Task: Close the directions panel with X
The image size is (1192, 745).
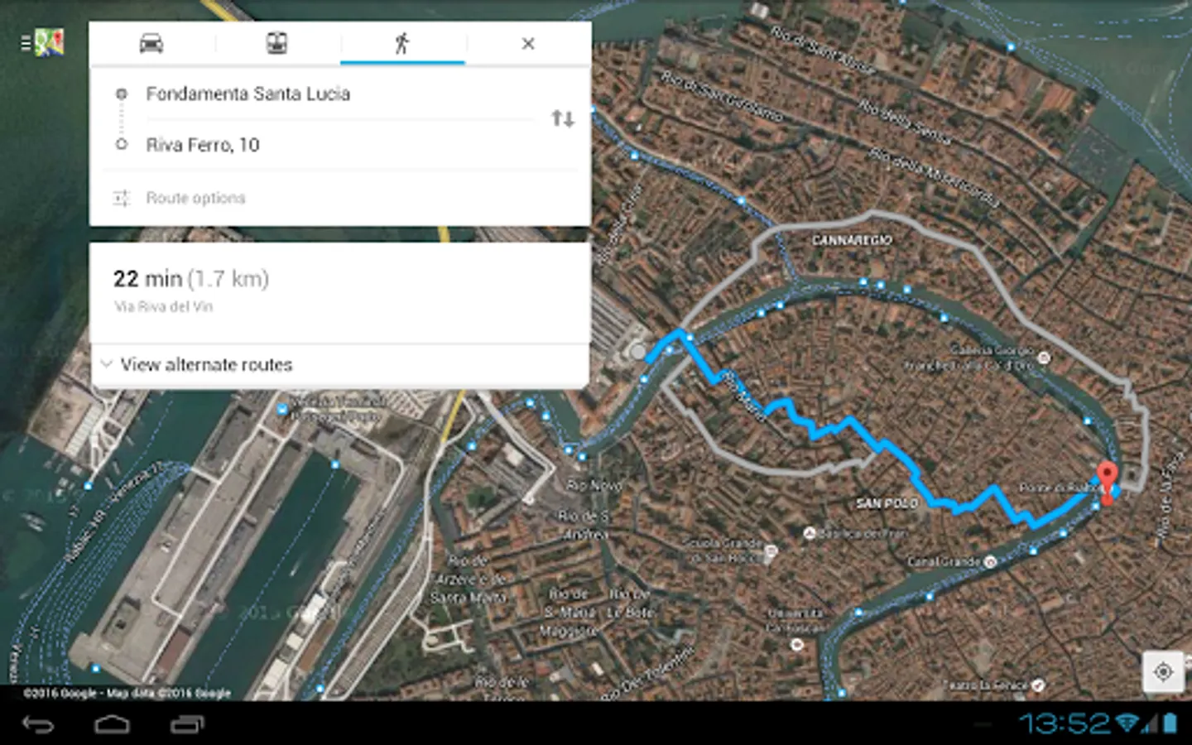Action: pos(528,44)
